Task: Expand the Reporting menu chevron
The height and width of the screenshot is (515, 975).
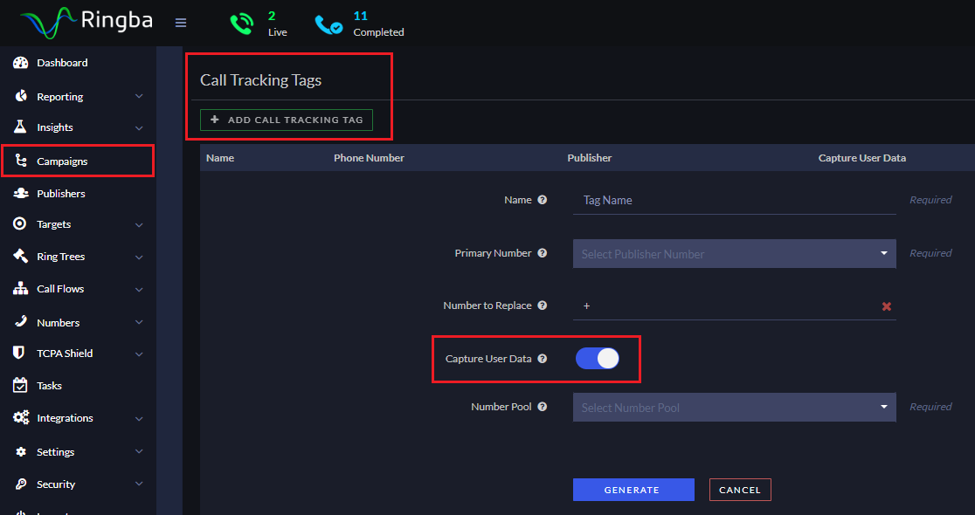Action: (139, 96)
